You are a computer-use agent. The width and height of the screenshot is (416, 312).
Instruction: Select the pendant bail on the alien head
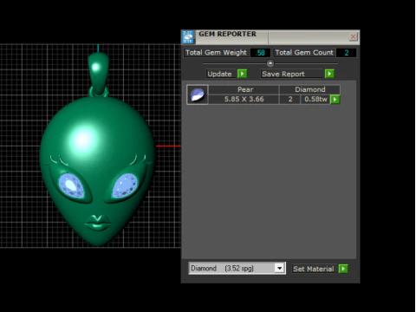pyautogui.click(x=99, y=74)
